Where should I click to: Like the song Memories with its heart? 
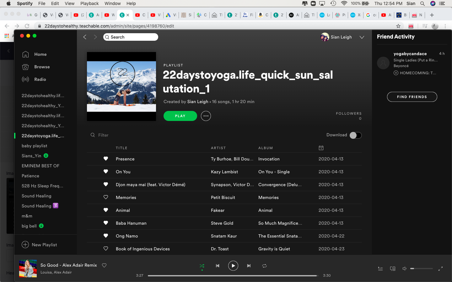pos(106,197)
